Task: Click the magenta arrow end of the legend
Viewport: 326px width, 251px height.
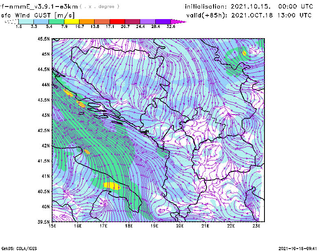Action: pos(178,22)
